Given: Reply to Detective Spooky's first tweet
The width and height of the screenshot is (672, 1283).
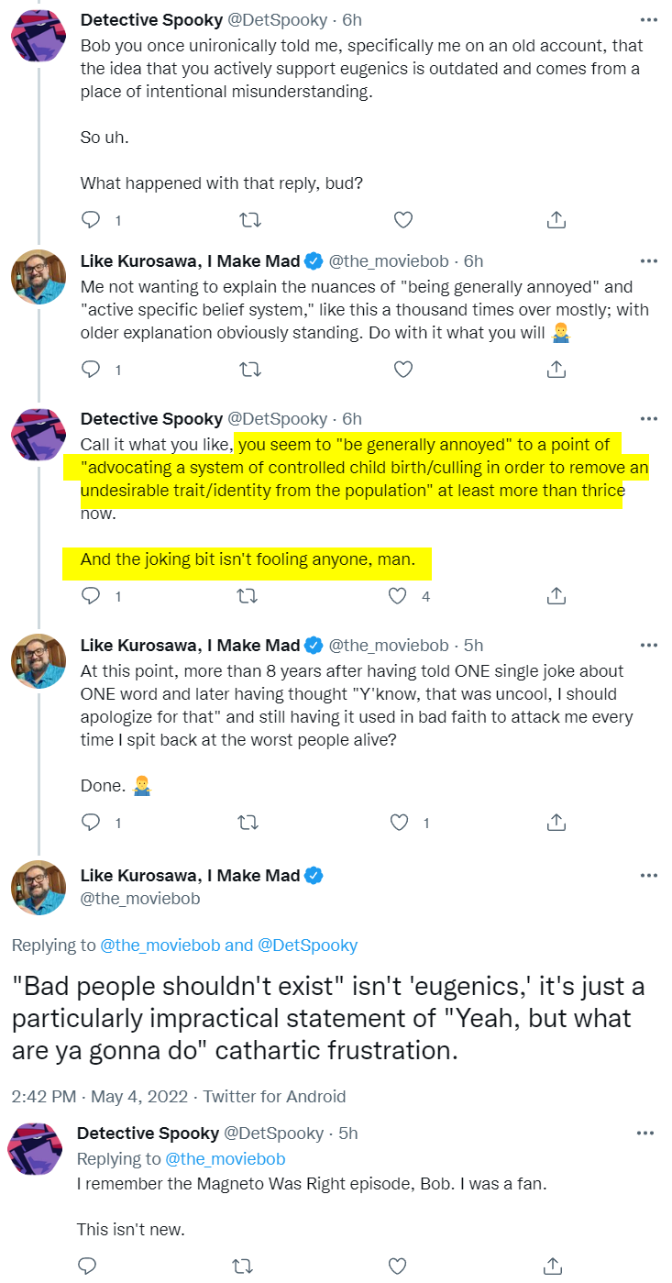Looking at the screenshot, I should tap(91, 220).
